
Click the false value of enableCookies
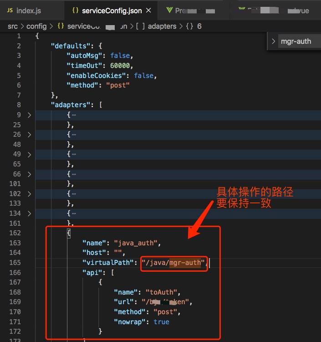click(144, 75)
